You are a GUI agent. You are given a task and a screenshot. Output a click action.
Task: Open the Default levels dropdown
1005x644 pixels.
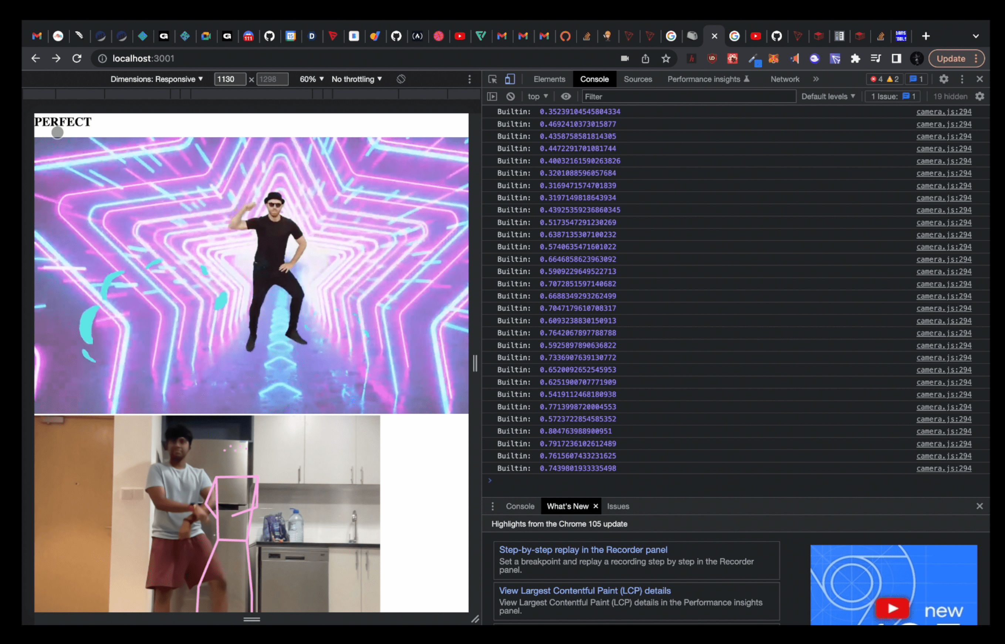[x=828, y=96]
